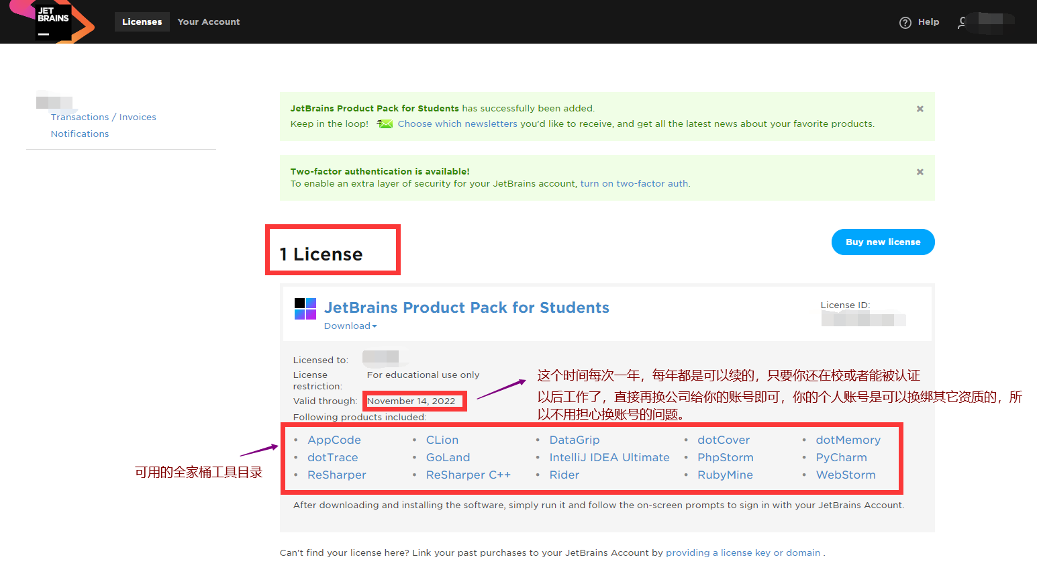
Task: Open the Help menu item
Action: [x=929, y=22]
